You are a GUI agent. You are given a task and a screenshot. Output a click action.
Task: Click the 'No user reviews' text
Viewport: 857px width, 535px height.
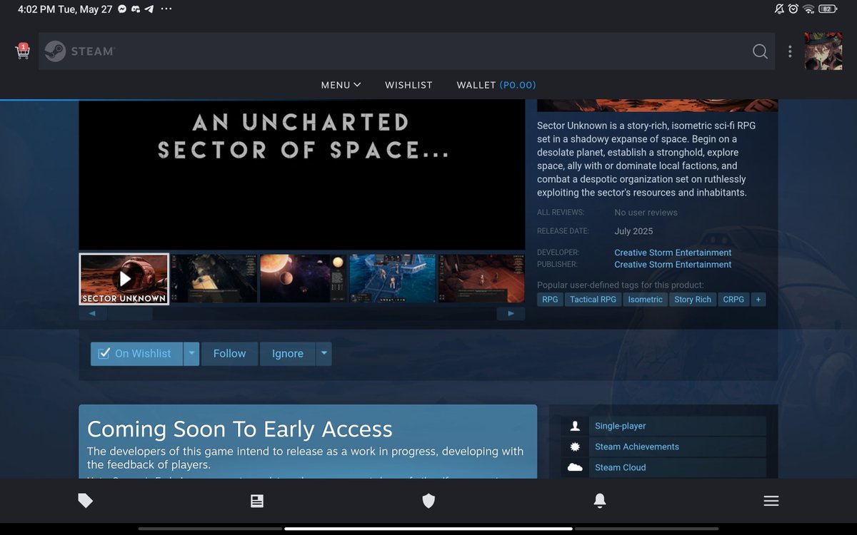tap(646, 213)
